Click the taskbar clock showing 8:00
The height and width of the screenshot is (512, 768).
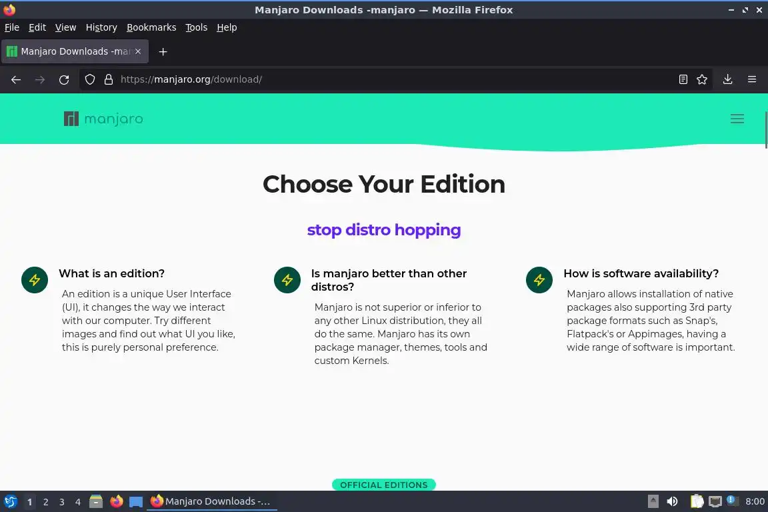point(755,501)
